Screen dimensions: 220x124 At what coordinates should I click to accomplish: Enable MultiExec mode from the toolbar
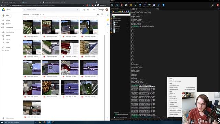145,5
